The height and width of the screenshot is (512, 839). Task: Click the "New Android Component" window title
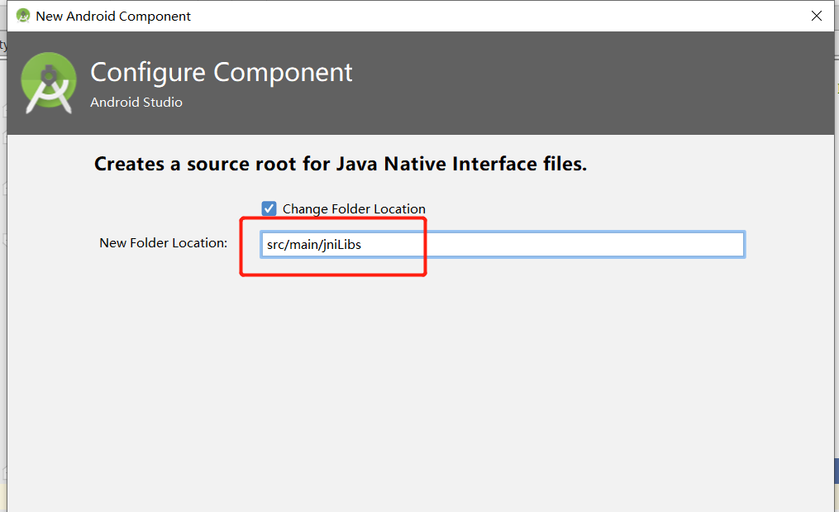[113, 17]
